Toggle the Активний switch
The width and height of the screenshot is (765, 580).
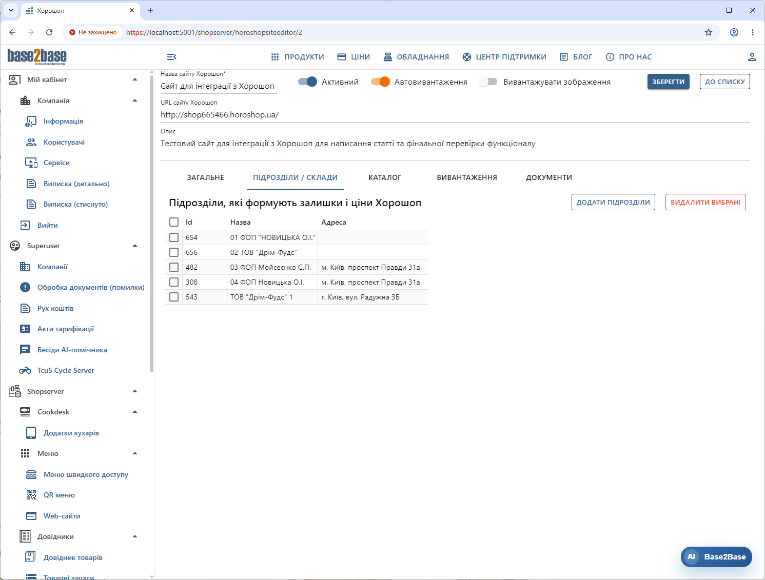308,82
